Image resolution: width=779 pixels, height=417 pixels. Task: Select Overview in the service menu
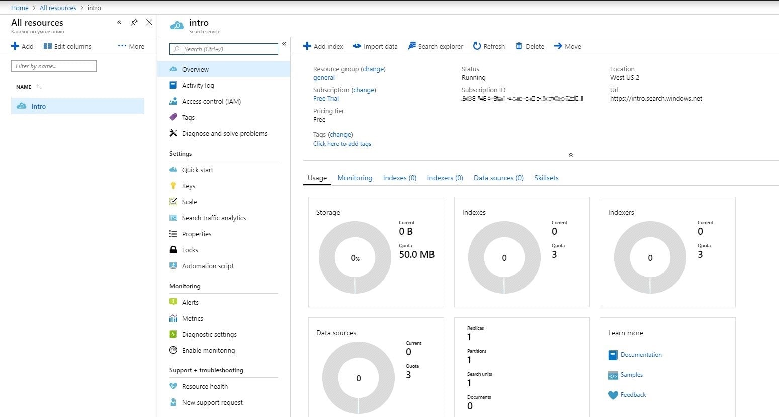(224, 69)
